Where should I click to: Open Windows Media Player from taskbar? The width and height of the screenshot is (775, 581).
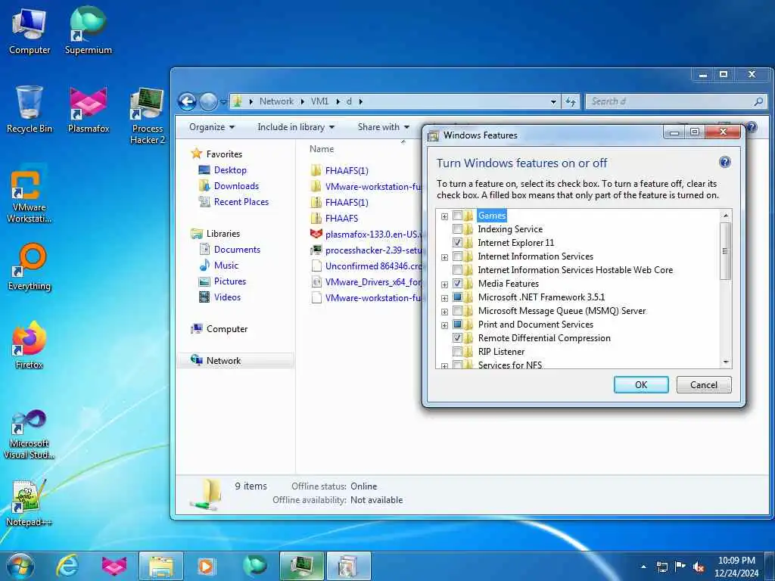coord(207,567)
